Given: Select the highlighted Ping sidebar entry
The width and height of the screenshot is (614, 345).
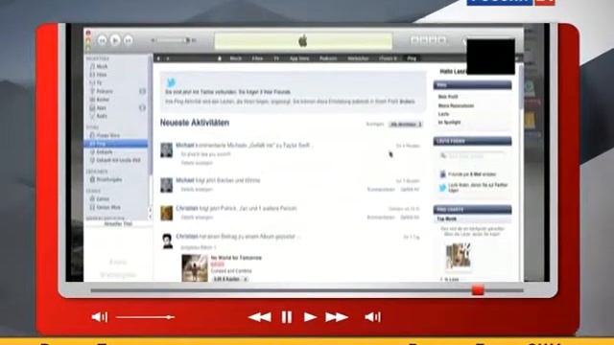Looking at the screenshot, I should (116, 144).
